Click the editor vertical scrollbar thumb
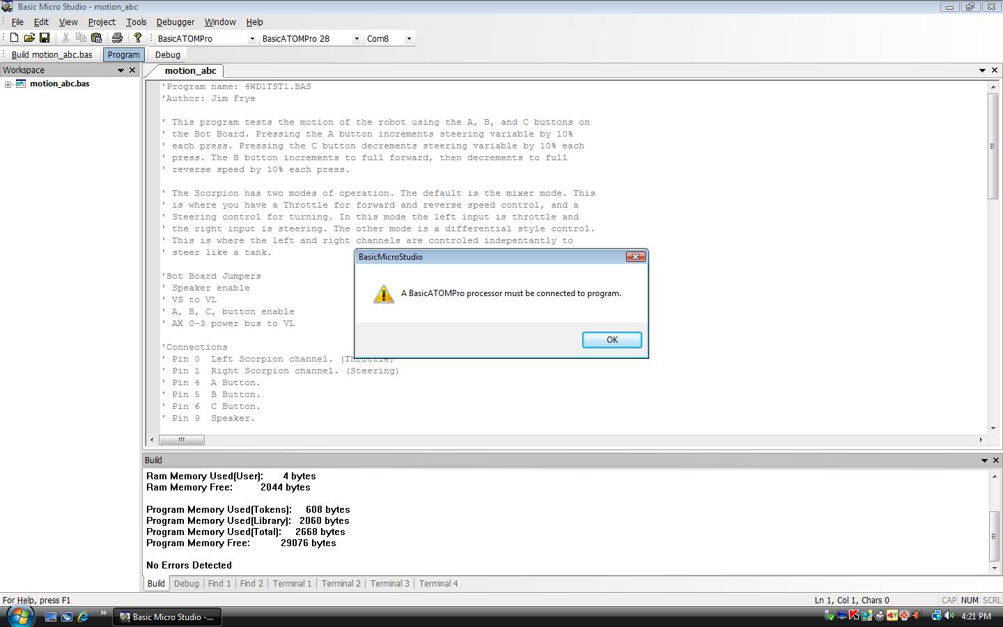 tap(993, 146)
